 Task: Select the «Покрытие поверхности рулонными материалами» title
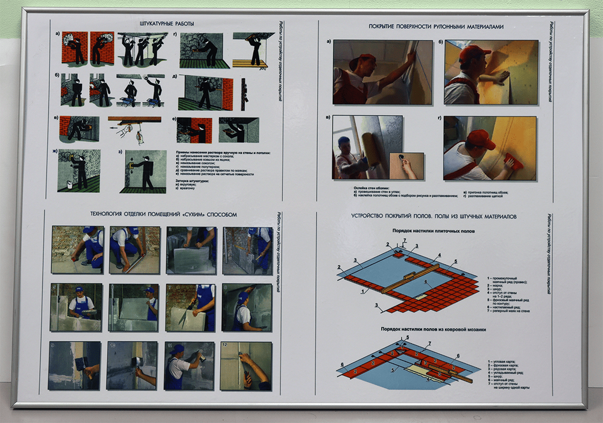pos(436,27)
